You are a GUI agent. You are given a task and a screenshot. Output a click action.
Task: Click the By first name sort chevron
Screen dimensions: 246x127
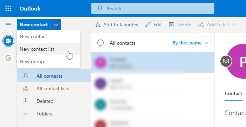(207, 43)
